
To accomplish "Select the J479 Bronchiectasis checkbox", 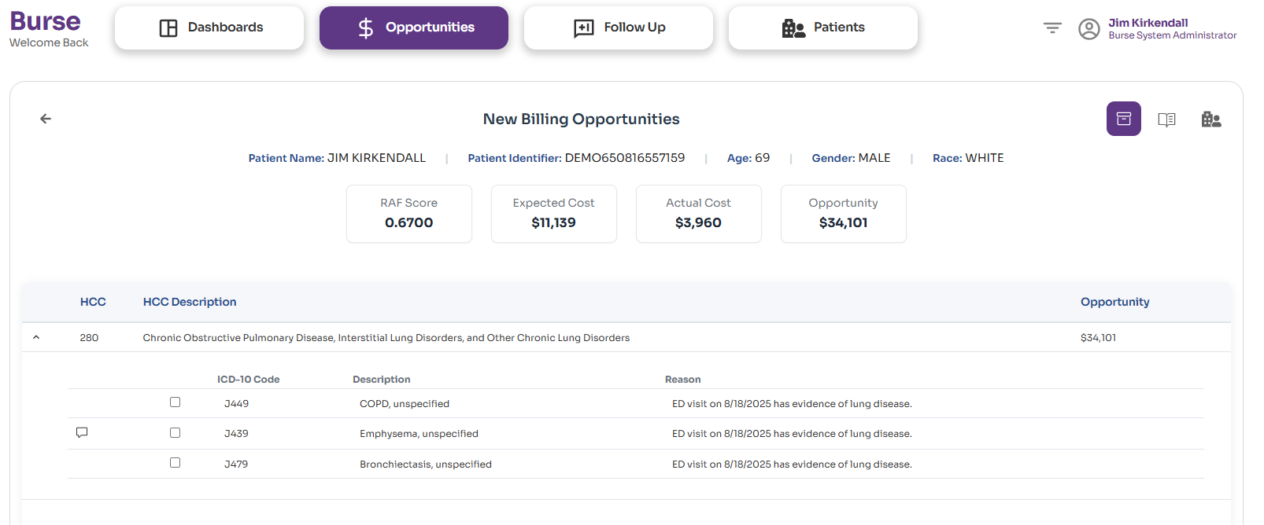I will tap(175, 463).
